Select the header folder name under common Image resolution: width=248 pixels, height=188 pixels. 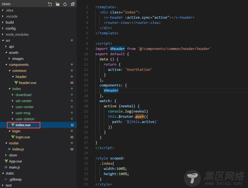click(x=21, y=77)
